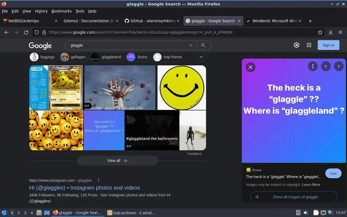Launch file manager from the taskbar
This screenshot has height=217, width=347.
39,213
